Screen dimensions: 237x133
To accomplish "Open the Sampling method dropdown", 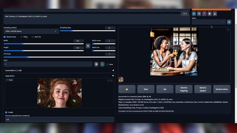I will coord(31,31).
